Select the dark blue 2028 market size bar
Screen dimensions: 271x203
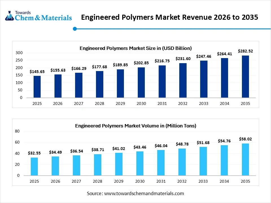100,84
